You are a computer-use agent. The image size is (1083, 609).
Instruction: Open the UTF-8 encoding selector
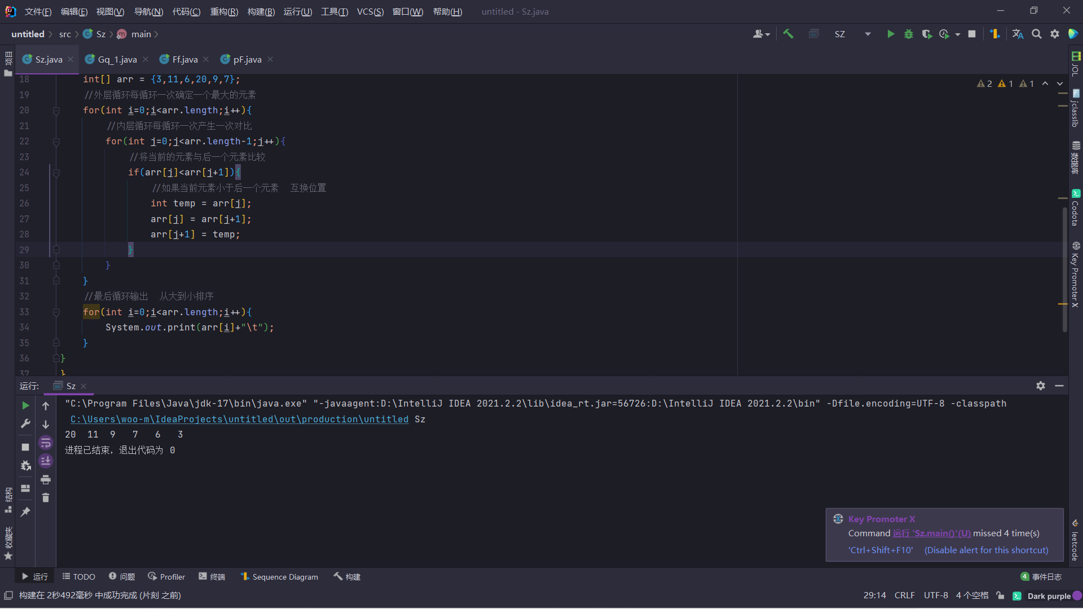coord(935,595)
